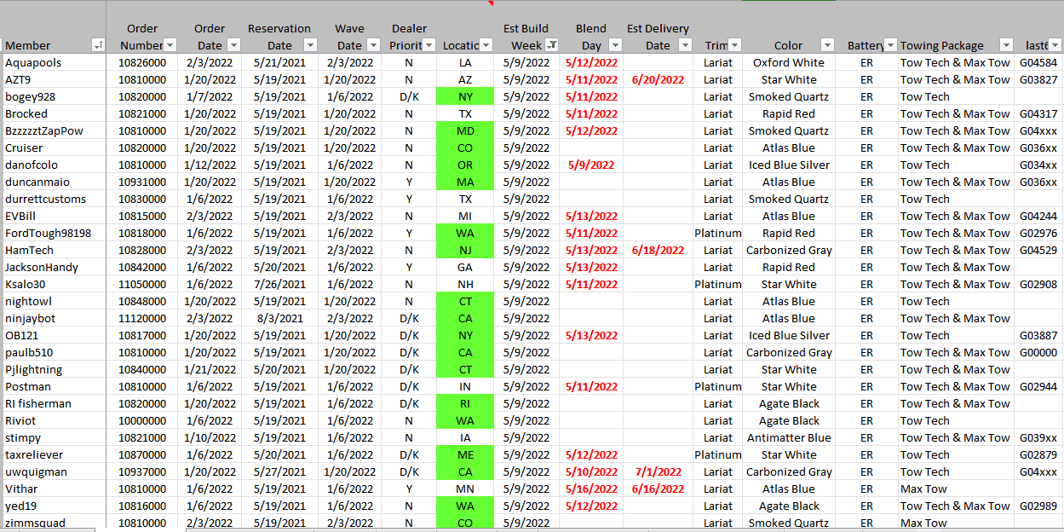Image resolution: width=1064 pixels, height=532 pixels.
Task: Click AZT9's estimated delivery date 6/20/2022
Action: pos(658,79)
